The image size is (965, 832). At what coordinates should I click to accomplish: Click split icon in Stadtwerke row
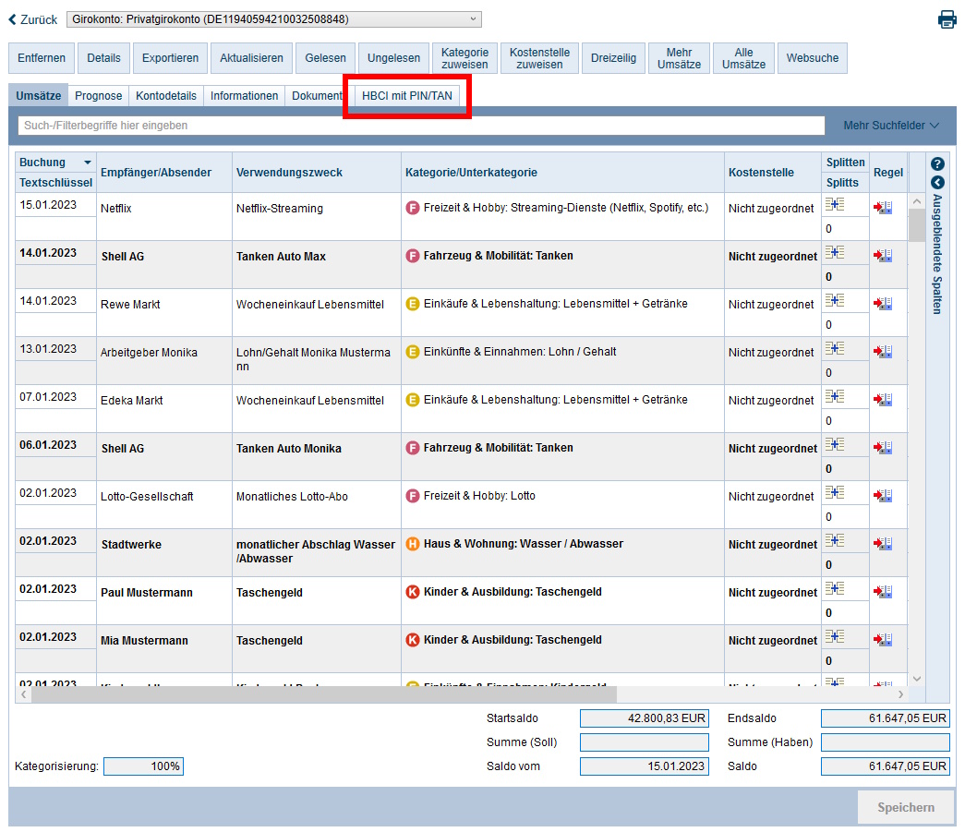[835, 540]
